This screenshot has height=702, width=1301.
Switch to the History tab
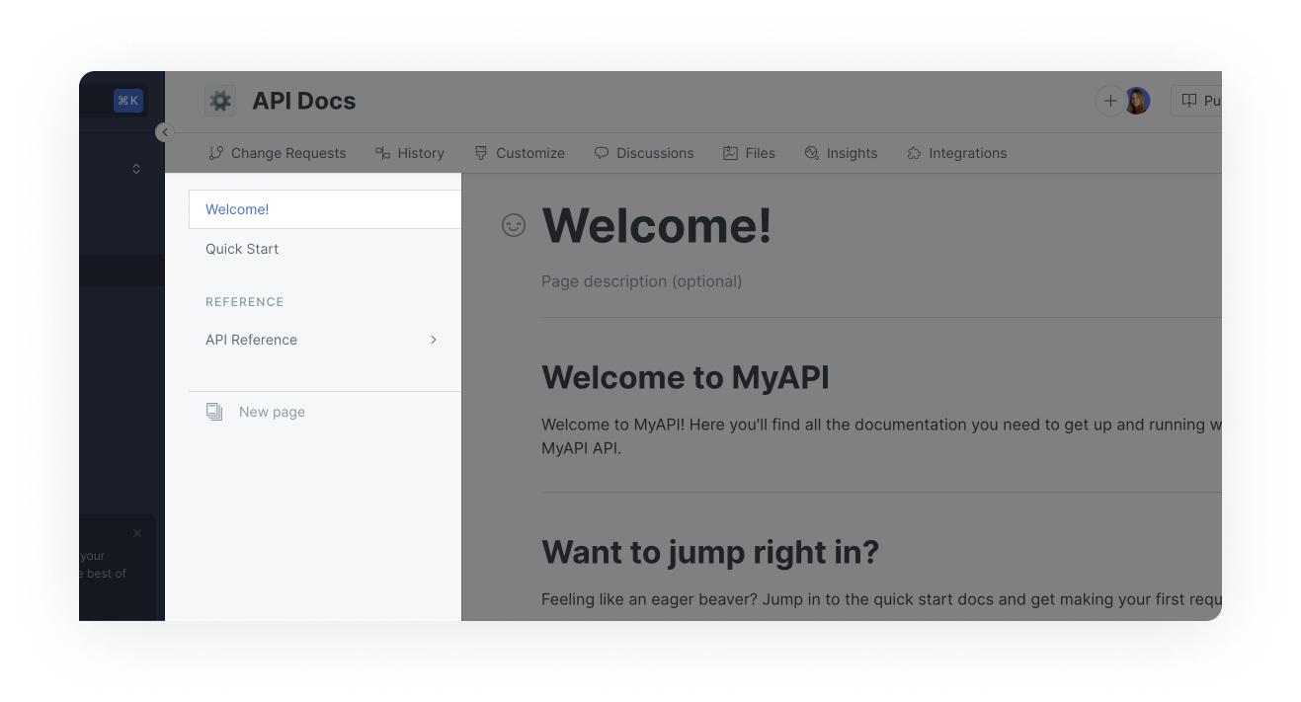410,153
